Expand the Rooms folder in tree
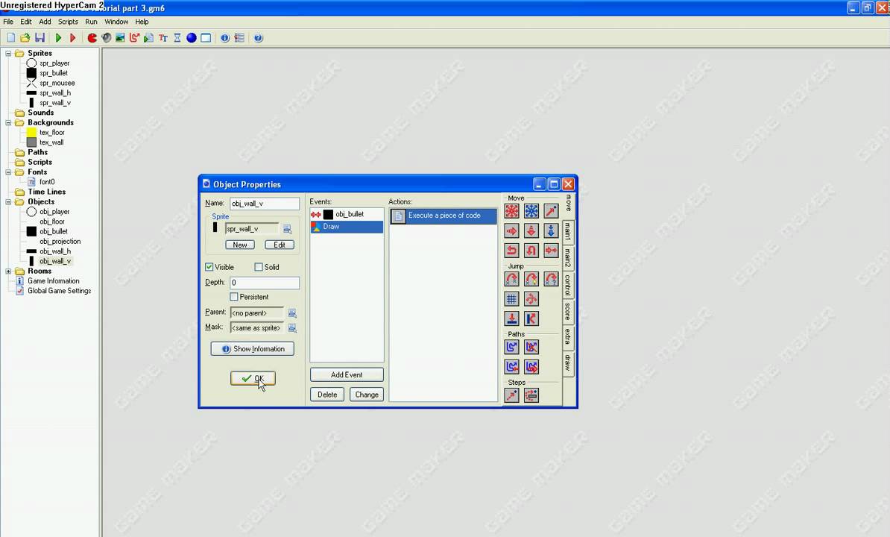Viewport: 890px width, 537px height. click(x=8, y=271)
